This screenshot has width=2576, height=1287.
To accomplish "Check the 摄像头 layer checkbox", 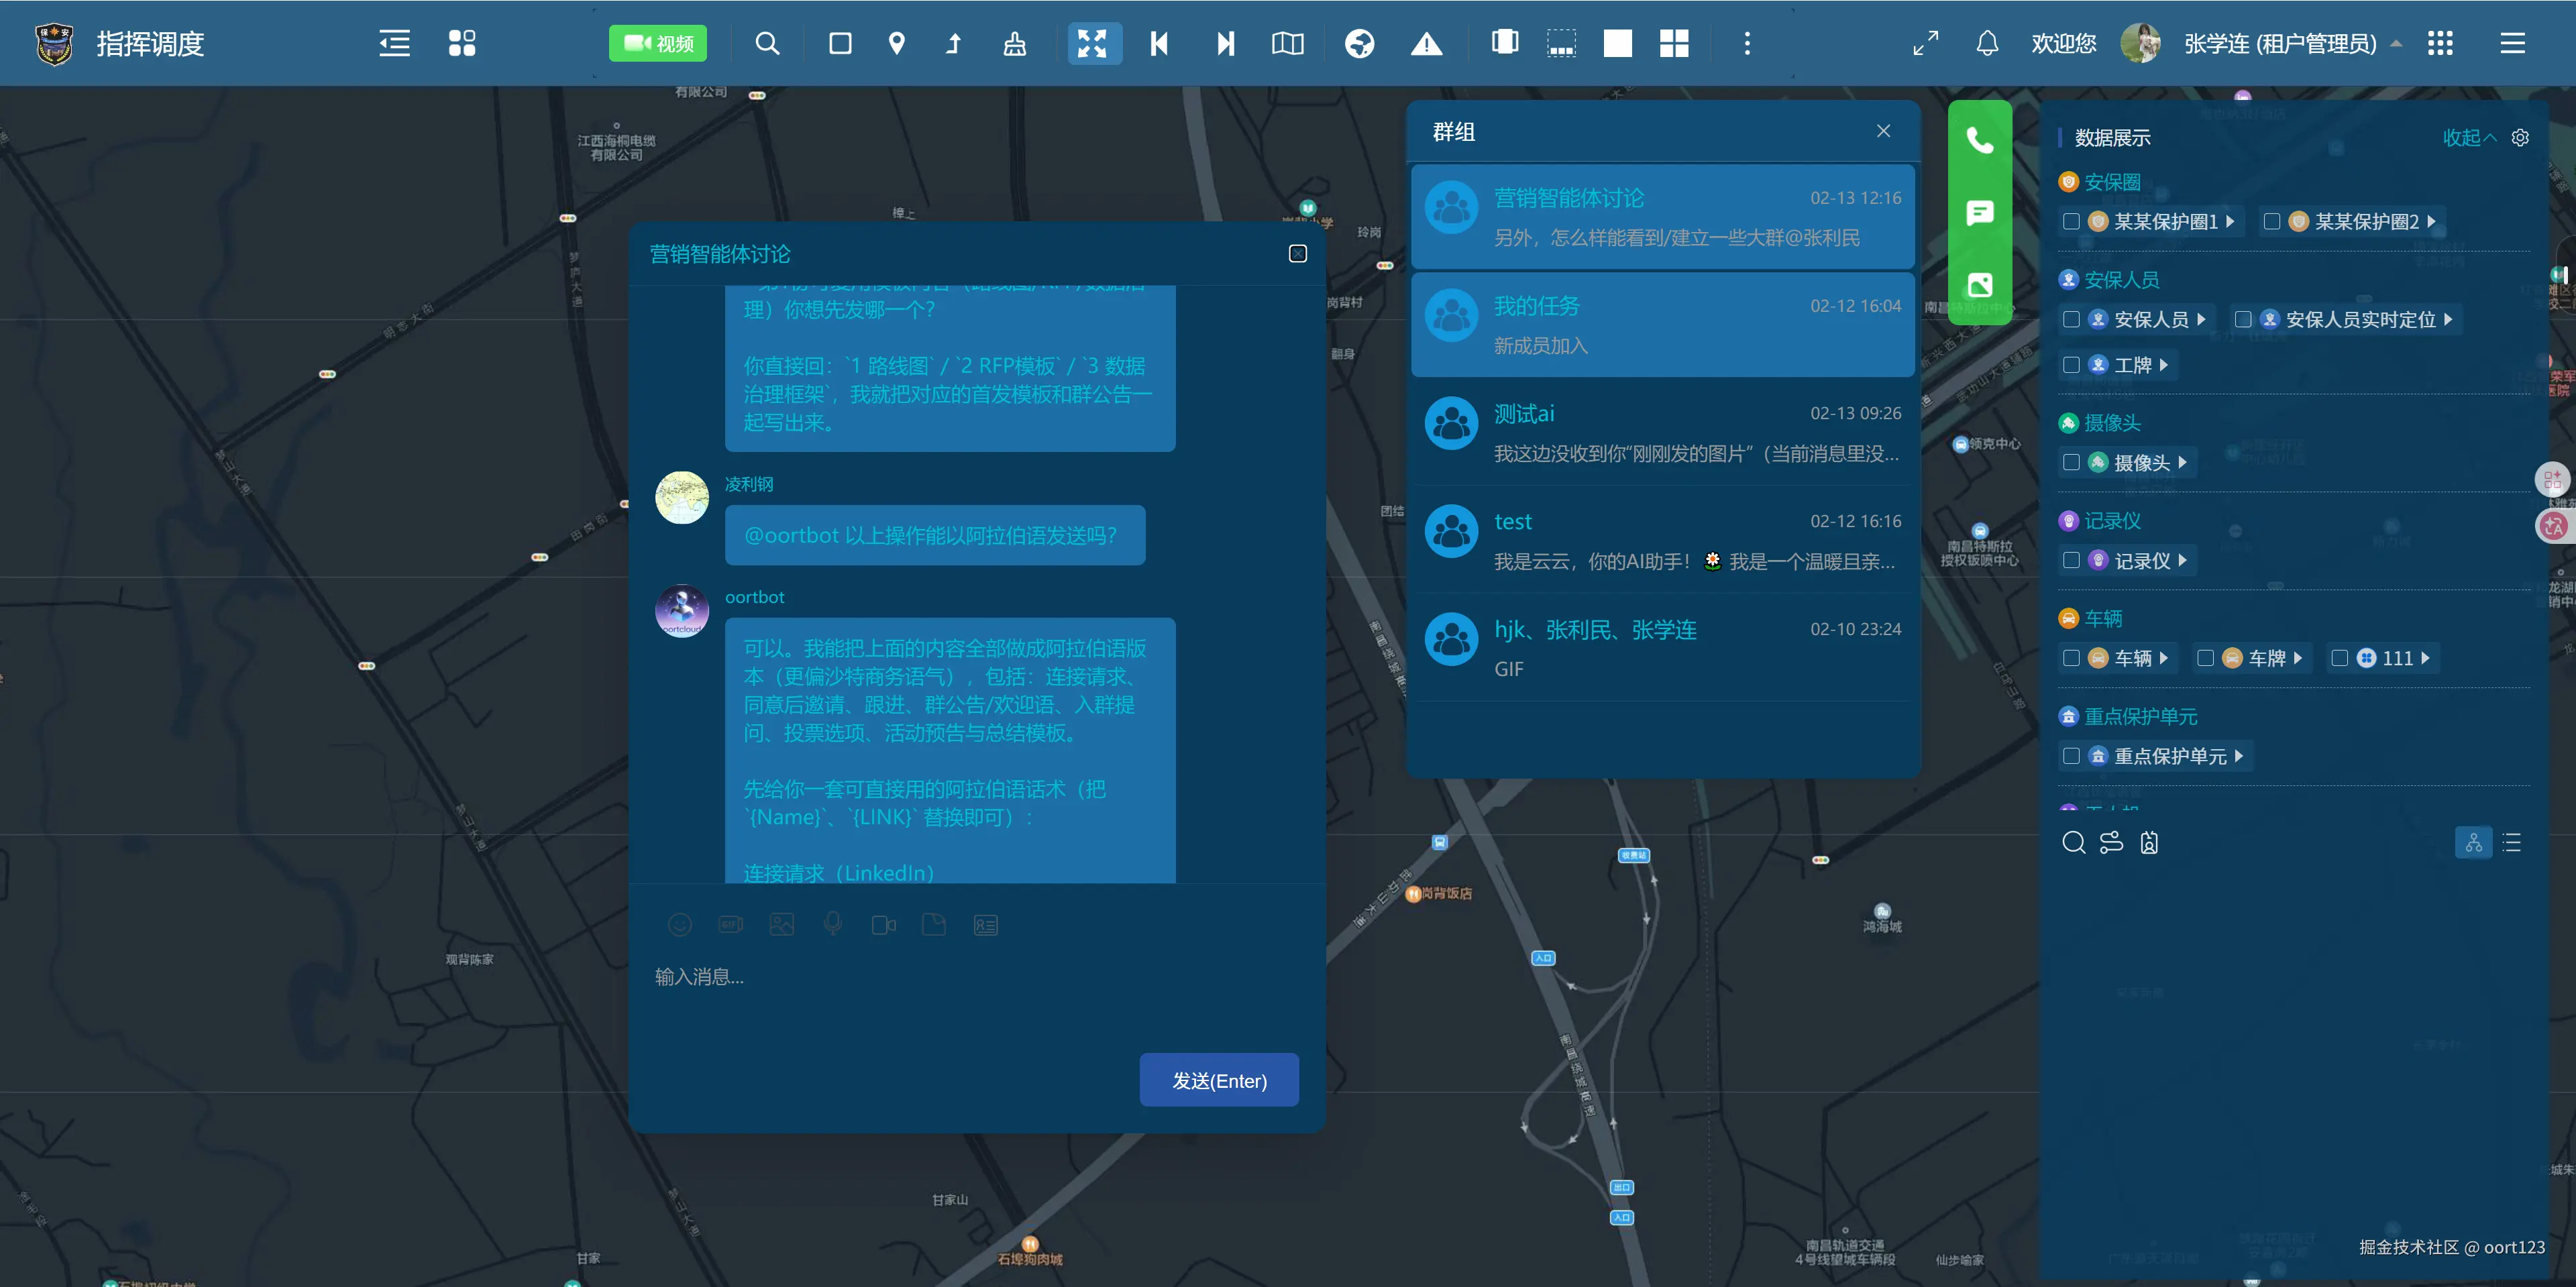I will (x=2071, y=462).
